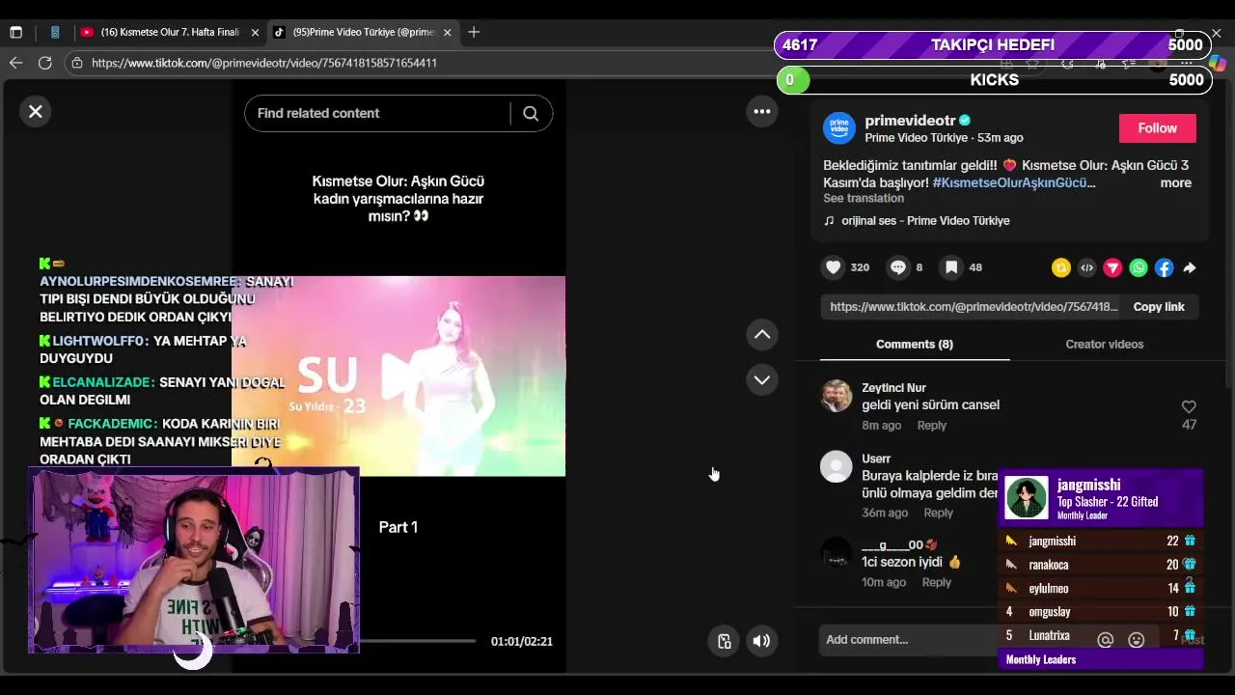Follow the primevideotr account
The image size is (1235, 695).
coord(1157,128)
